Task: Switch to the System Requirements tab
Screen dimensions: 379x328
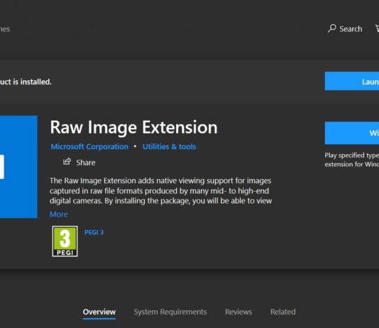Action: pyautogui.click(x=170, y=312)
